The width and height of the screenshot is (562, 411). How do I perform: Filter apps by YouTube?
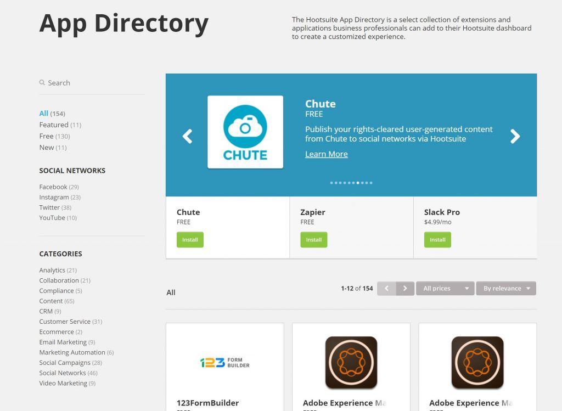pyautogui.click(x=58, y=218)
